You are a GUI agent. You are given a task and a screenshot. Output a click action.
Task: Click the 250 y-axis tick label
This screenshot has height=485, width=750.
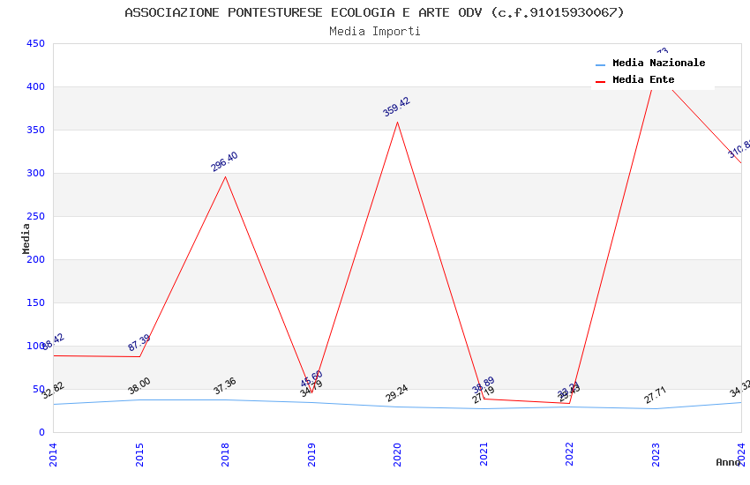click(35, 216)
